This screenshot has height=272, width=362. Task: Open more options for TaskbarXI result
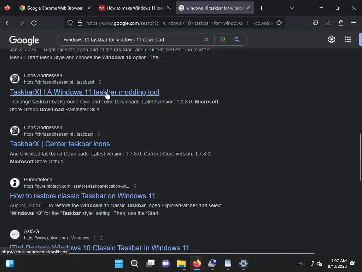(100, 82)
